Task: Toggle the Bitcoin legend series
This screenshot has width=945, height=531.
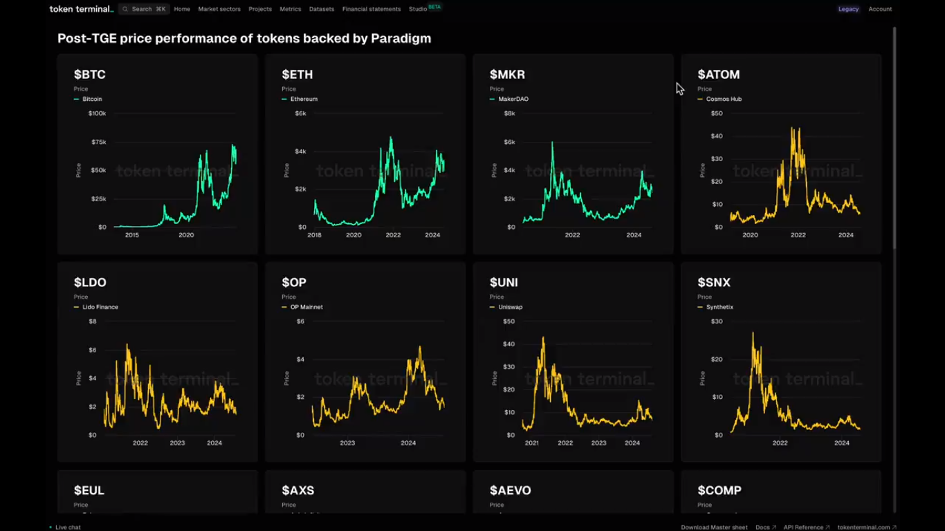Action: tap(88, 100)
